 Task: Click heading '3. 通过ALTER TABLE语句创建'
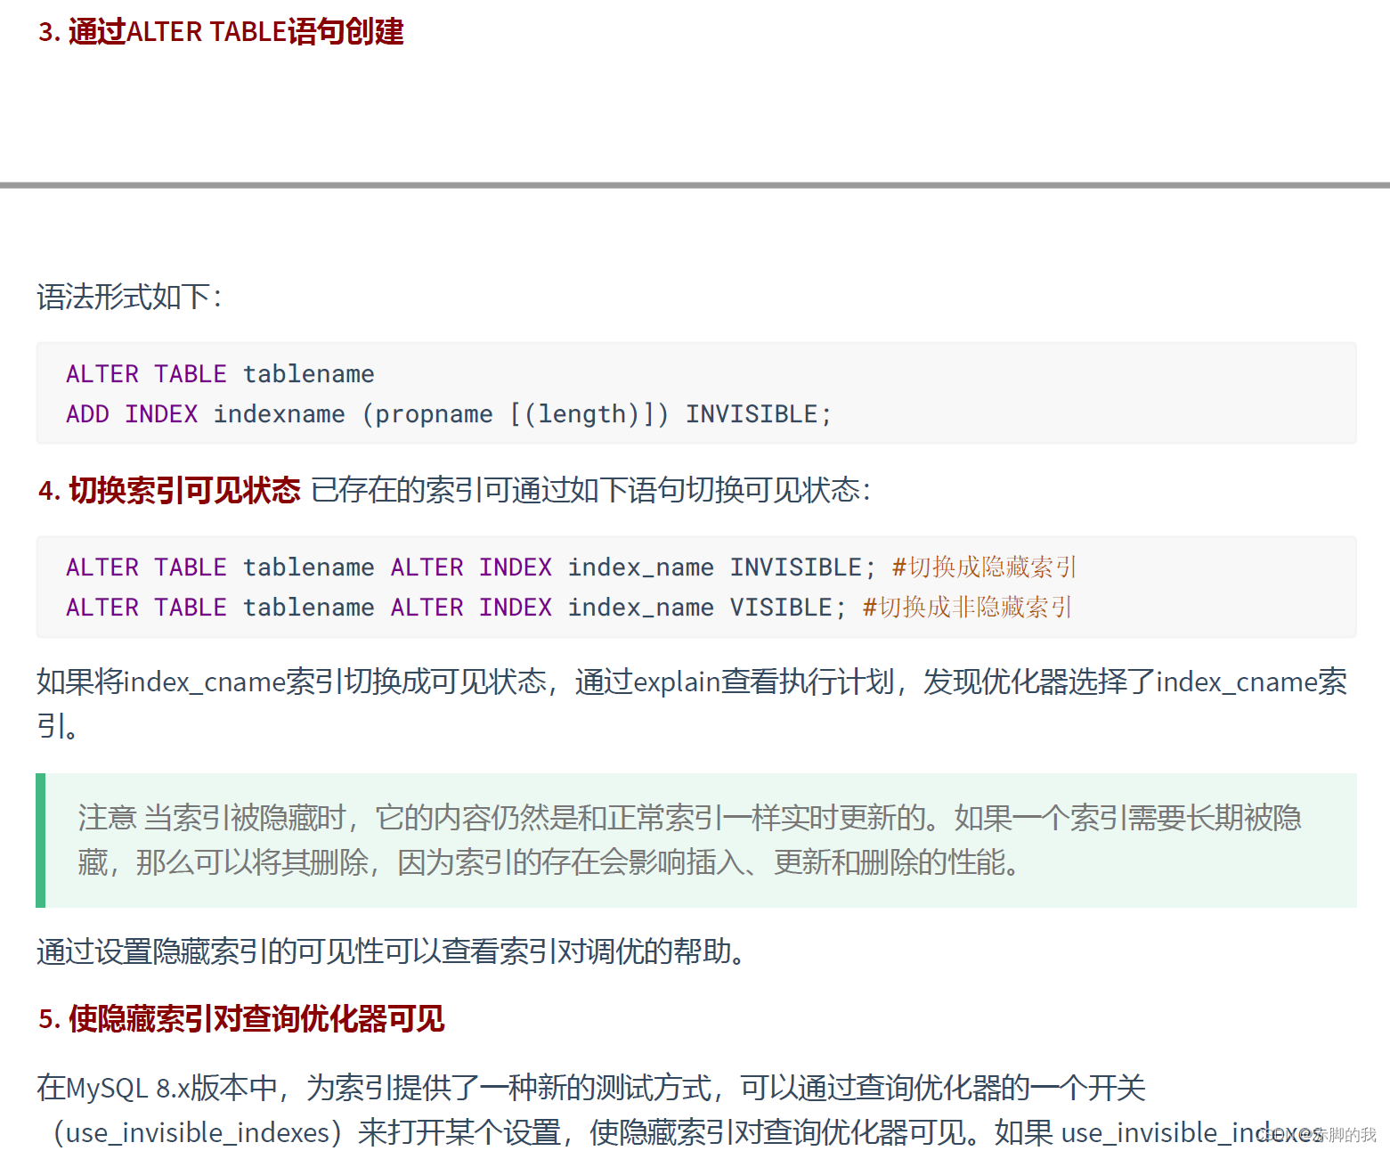click(221, 32)
